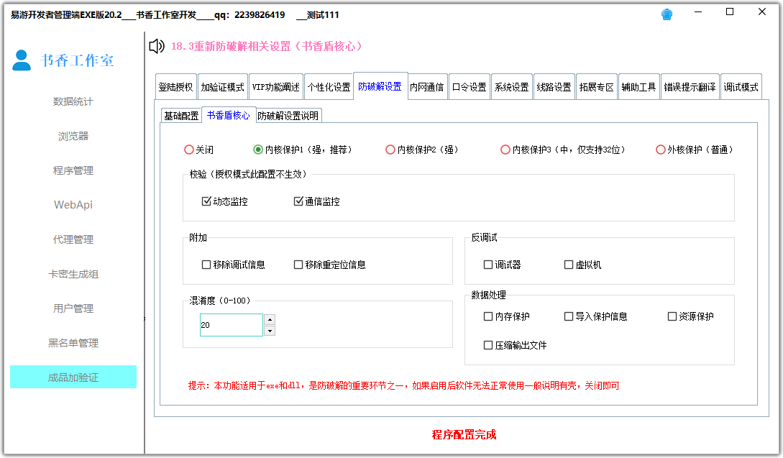Select 外核保护（普通） protection
Screen dimensions: 783x458
tap(660, 150)
